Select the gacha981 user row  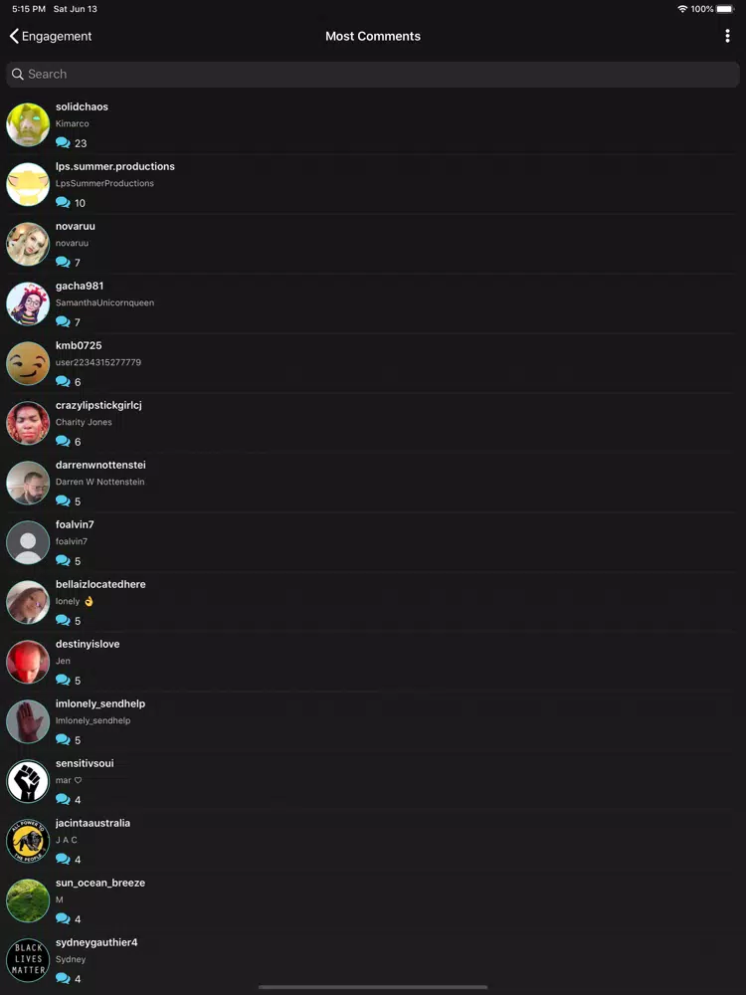373,303
